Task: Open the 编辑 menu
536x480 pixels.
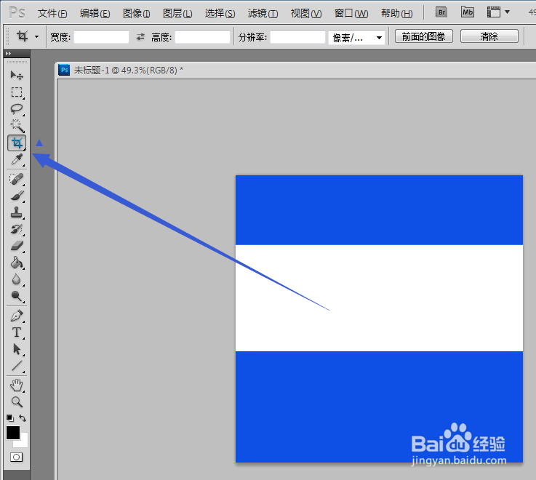Action: pyautogui.click(x=95, y=13)
